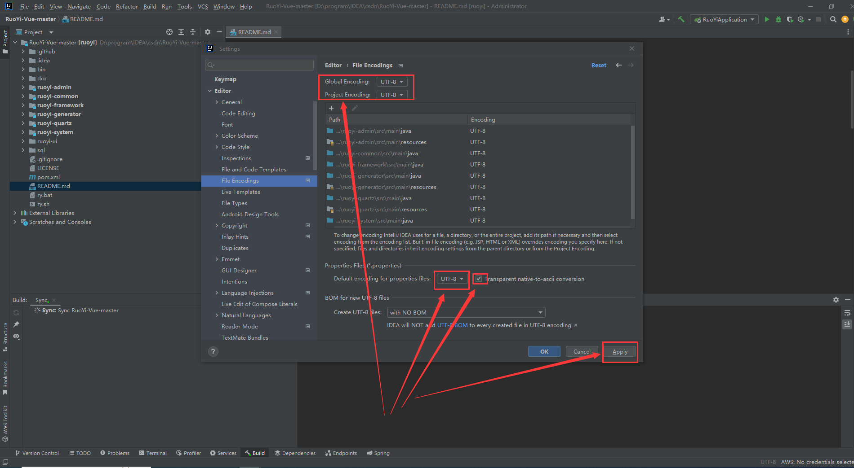Click Collapse All icon in Project panel
The width and height of the screenshot is (854, 468).
[x=193, y=32]
